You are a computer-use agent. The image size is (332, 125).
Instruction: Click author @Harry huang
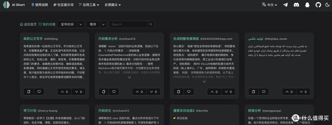(x=47, y=111)
